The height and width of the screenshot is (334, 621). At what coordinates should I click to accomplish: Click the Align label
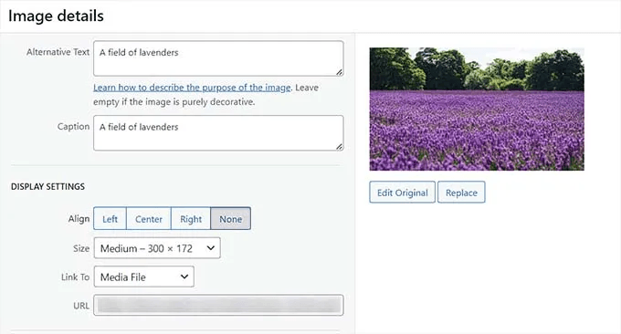point(79,219)
